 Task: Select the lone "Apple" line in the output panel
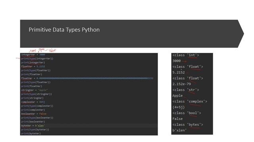click(177, 95)
